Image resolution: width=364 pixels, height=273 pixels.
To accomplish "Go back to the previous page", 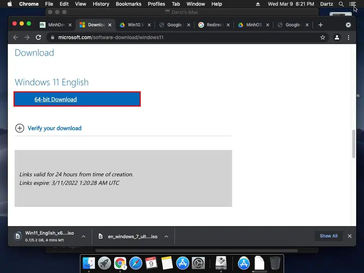I will click(16, 37).
